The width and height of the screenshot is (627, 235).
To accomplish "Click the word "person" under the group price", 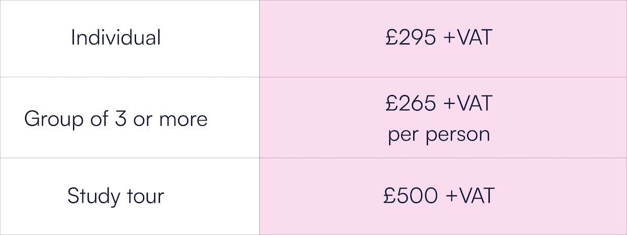I will pos(457,135).
